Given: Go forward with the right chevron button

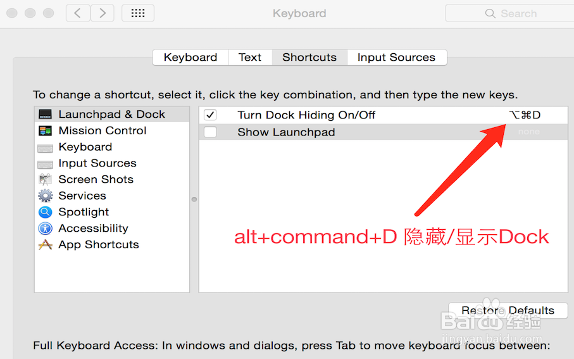Looking at the screenshot, I should click(103, 13).
